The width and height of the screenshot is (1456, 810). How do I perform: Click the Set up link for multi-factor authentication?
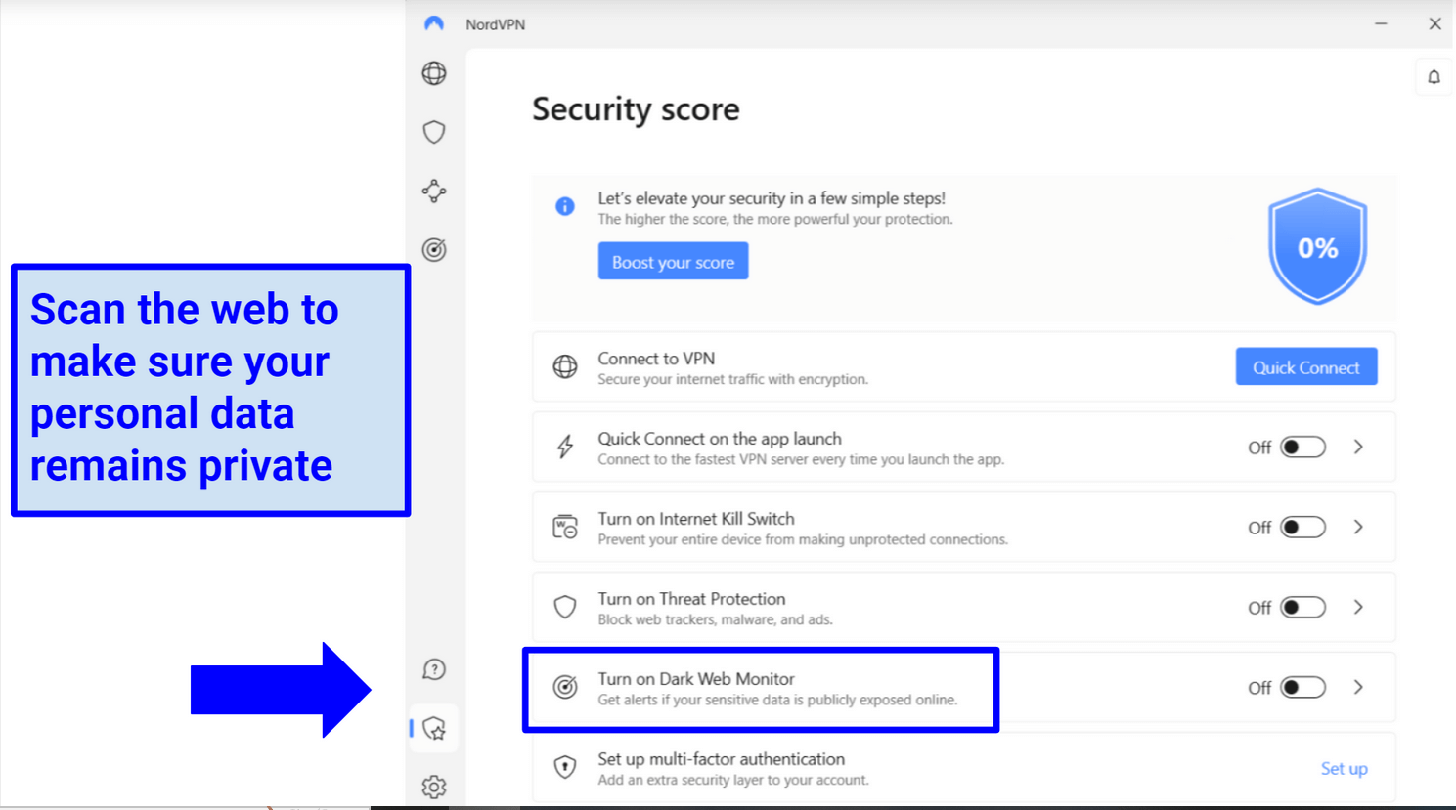(1344, 769)
